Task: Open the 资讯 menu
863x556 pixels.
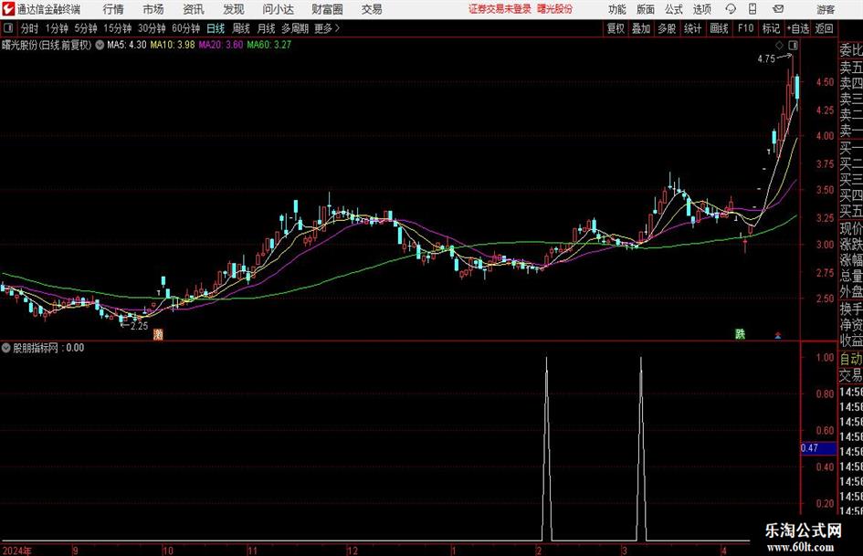Action: (194, 9)
